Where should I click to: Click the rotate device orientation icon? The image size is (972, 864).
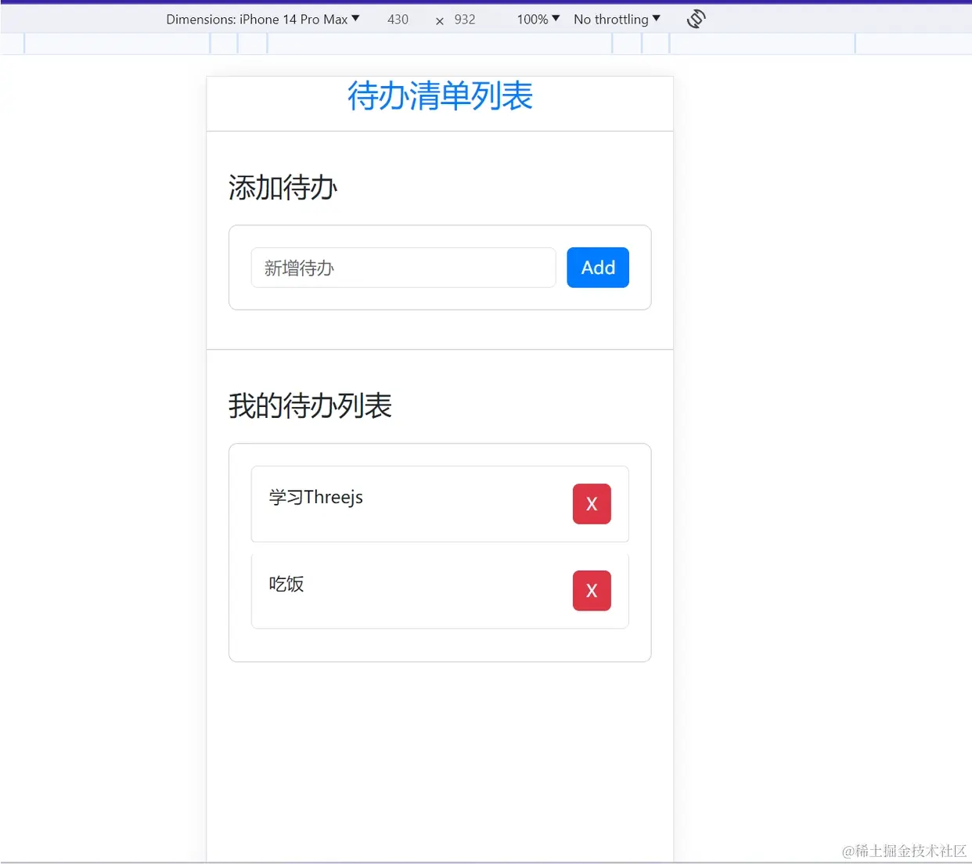pyautogui.click(x=696, y=19)
